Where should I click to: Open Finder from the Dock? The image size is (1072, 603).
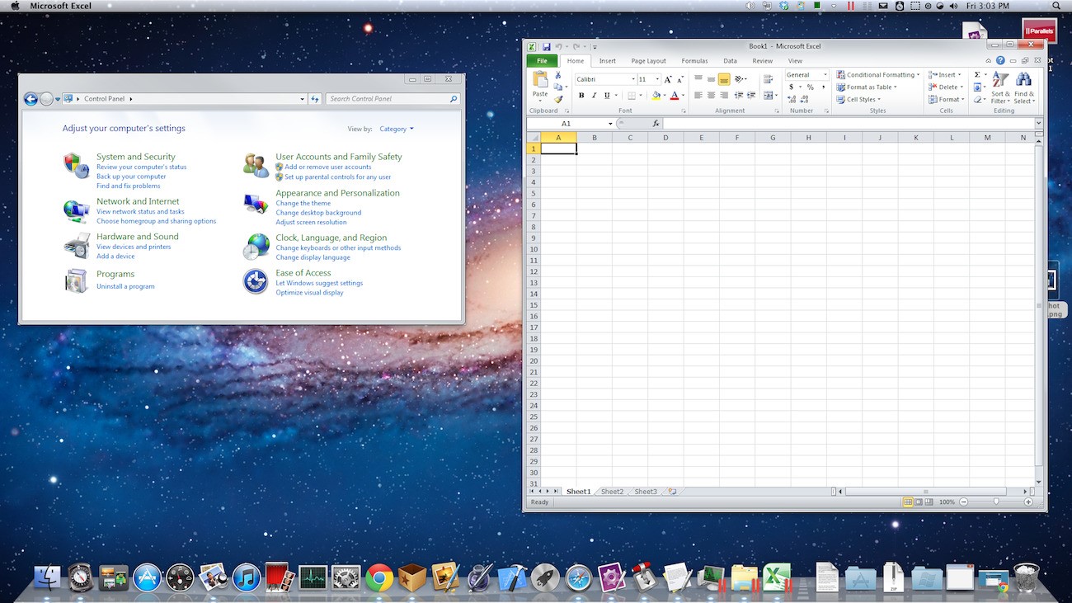pyautogui.click(x=46, y=577)
